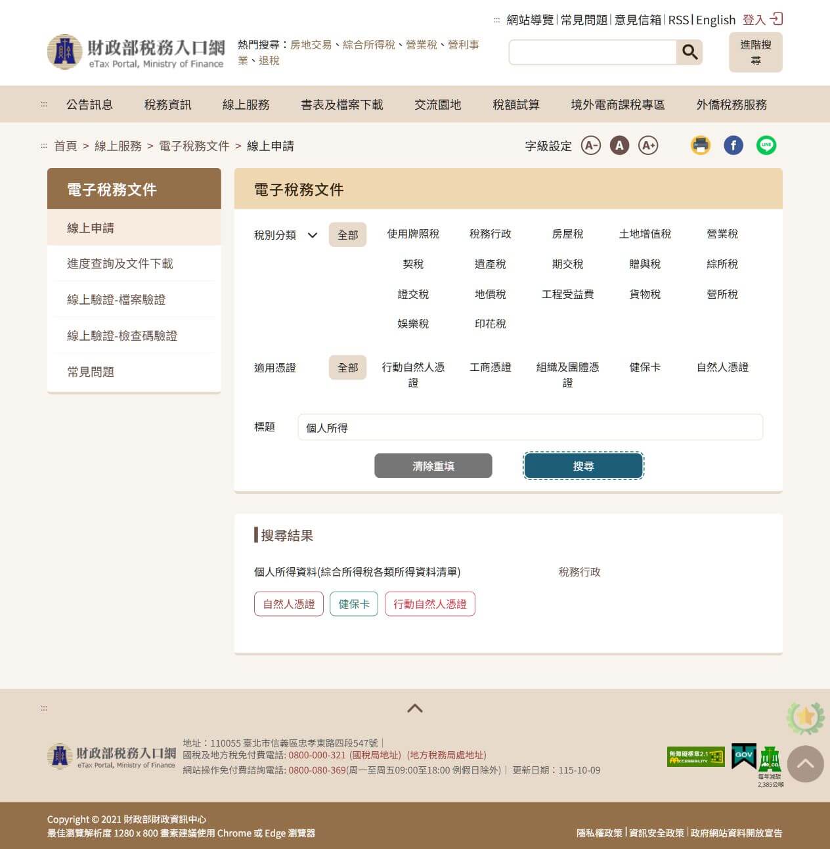Click the eTax Portal header logo

(x=136, y=52)
